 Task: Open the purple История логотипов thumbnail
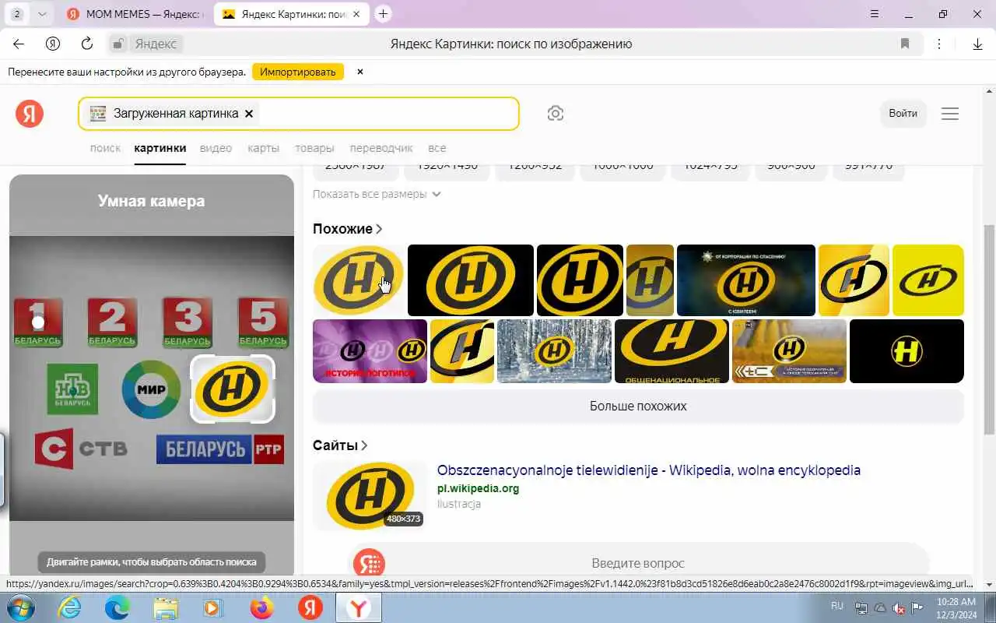(370, 351)
